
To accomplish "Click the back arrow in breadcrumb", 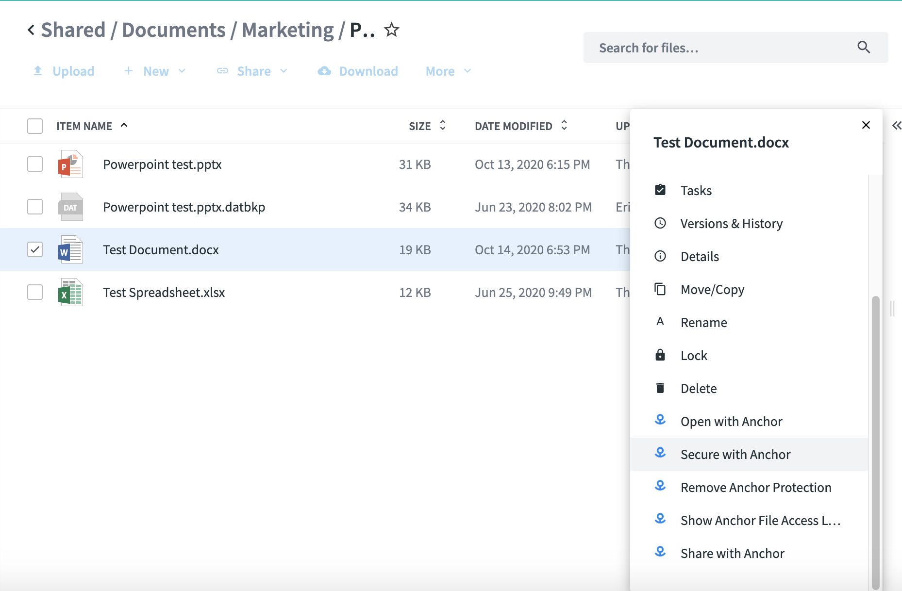I will [31, 30].
